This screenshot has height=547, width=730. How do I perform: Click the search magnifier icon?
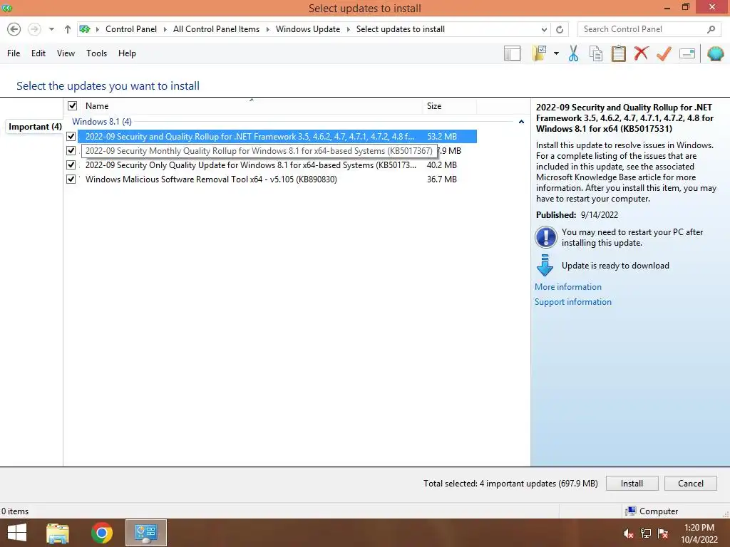[x=711, y=29]
